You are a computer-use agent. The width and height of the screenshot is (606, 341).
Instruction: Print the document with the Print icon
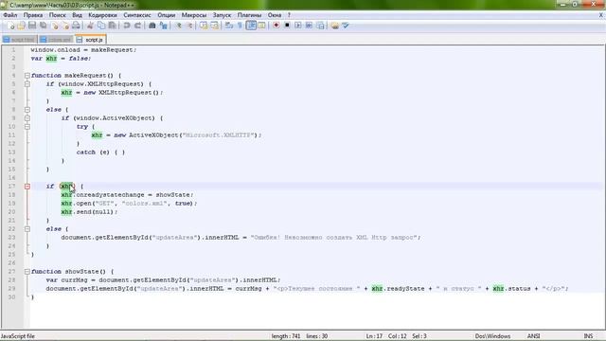[76, 26]
